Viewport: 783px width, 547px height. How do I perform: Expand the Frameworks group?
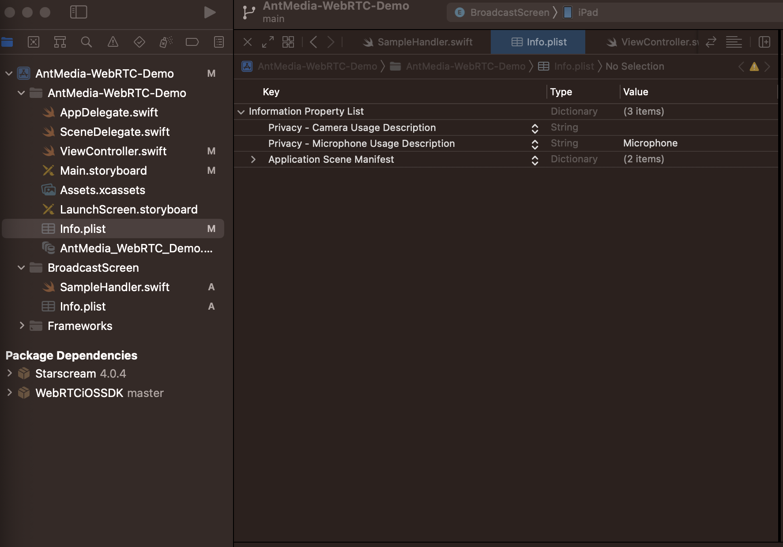coord(21,326)
